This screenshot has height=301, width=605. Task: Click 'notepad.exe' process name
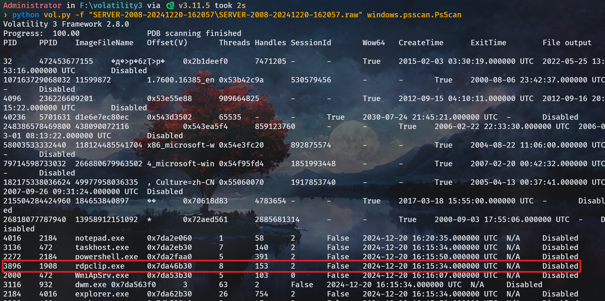[100, 238]
